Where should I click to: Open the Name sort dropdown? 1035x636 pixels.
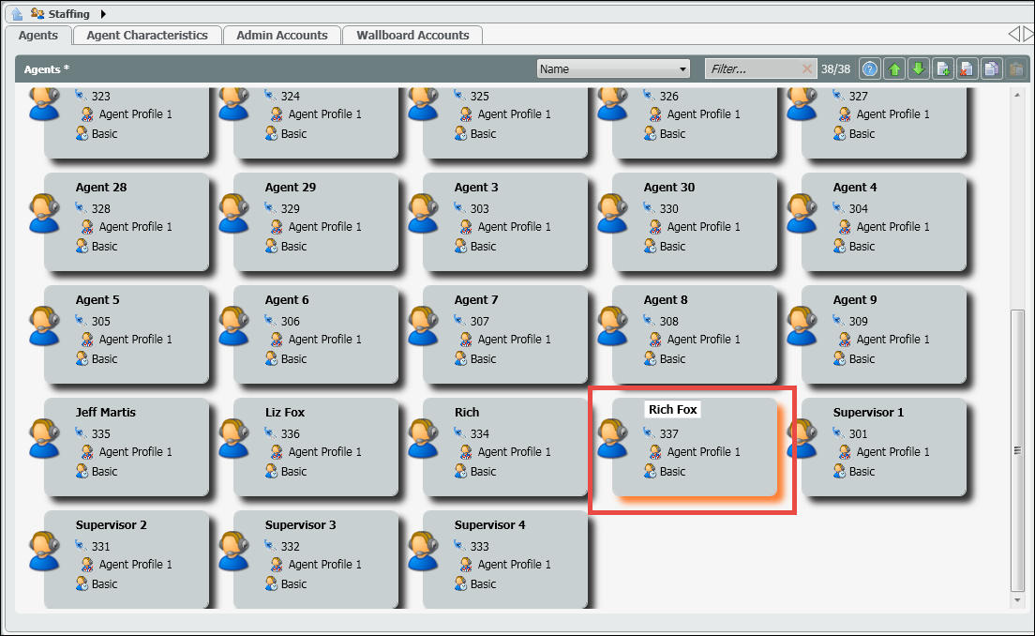tap(613, 68)
